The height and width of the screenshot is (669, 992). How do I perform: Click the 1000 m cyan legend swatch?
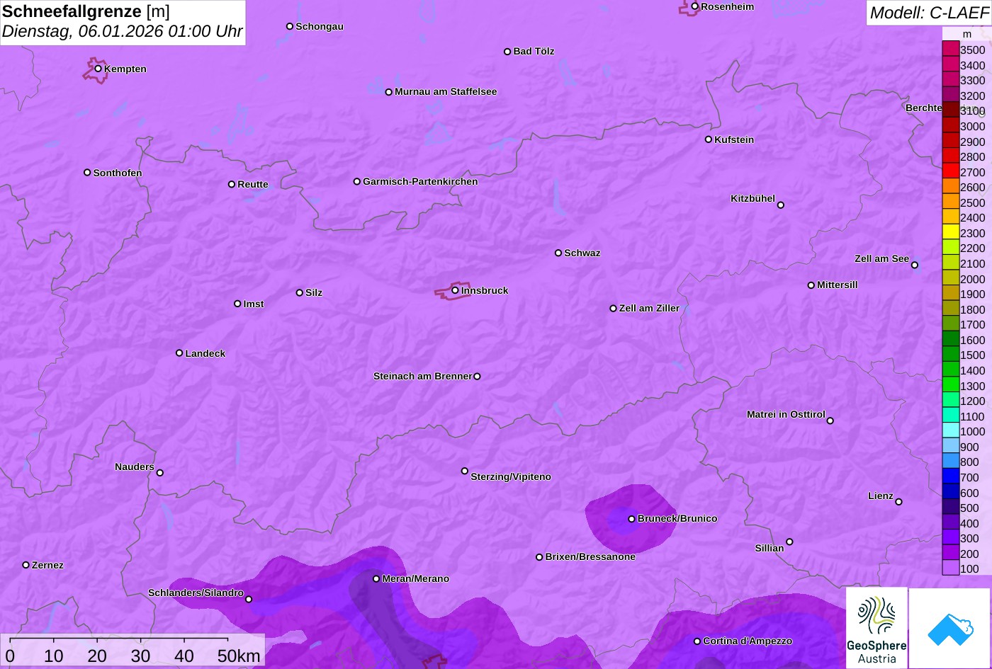(x=951, y=430)
